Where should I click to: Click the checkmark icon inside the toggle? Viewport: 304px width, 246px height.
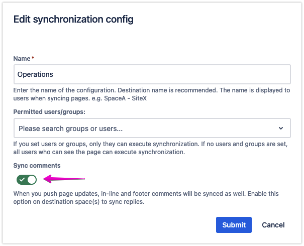pyautogui.click(x=22, y=179)
